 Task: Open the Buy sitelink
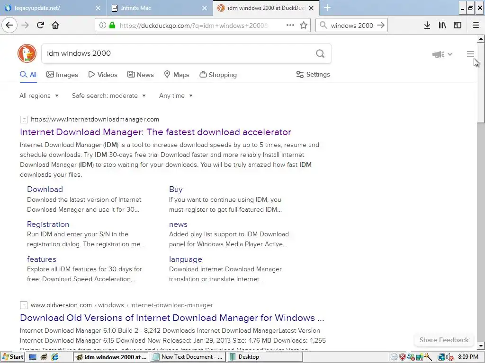176,189
